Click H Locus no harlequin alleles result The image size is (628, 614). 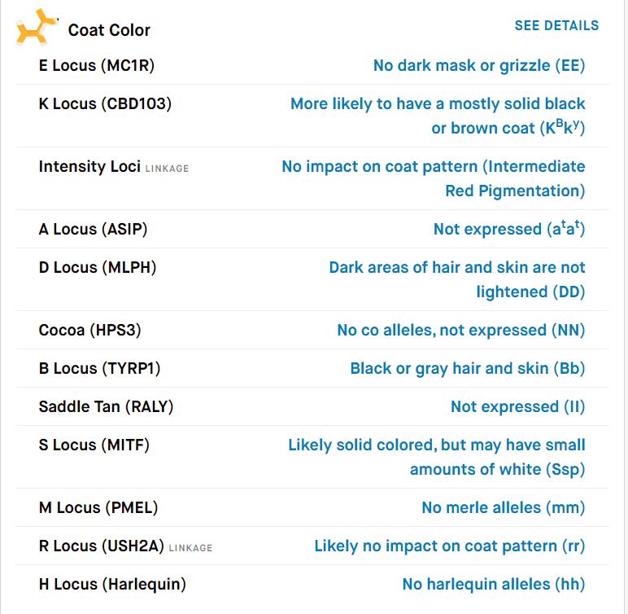494,585
